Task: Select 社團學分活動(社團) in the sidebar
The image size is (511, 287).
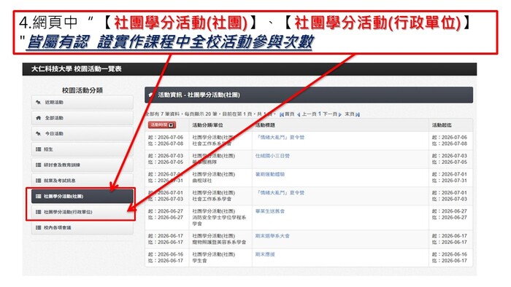Action: click(82, 197)
